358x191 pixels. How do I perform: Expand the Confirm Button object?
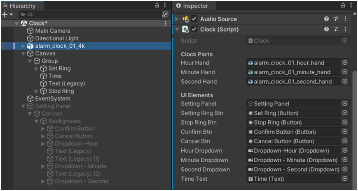(43, 129)
